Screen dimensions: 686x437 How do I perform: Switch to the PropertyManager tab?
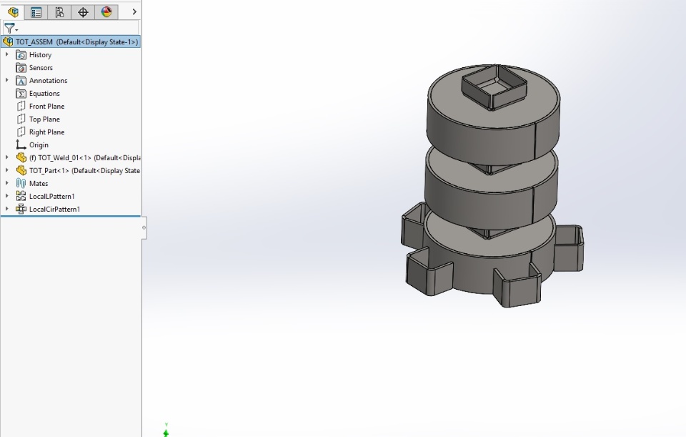[36, 12]
